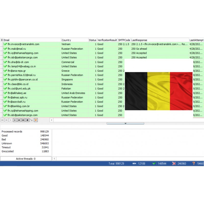Image resolution: width=204 pixels, height=204 pixels.
Task: Go to the next record arrow
Action: coord(15,120)
